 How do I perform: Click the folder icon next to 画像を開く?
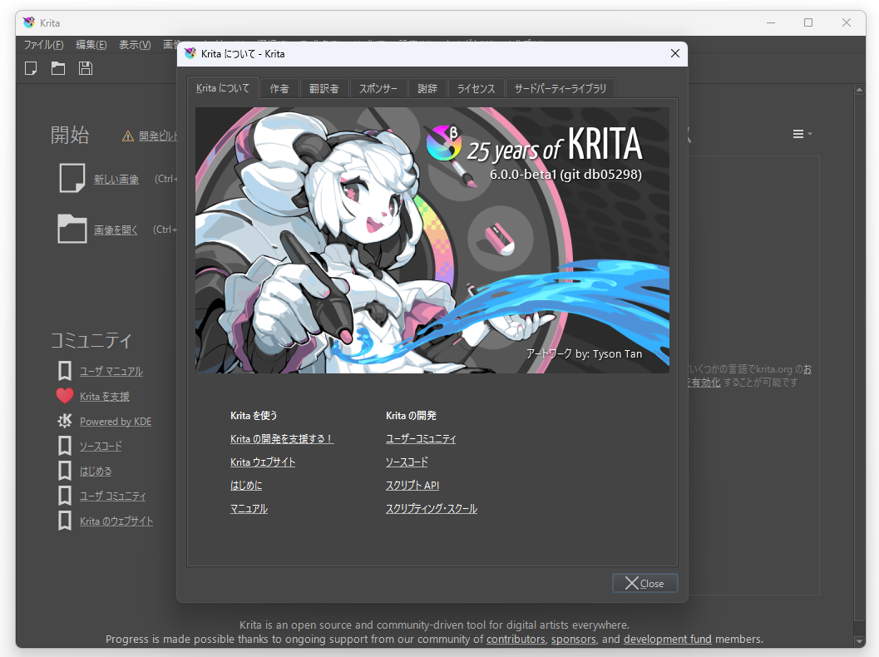[72, 229]
